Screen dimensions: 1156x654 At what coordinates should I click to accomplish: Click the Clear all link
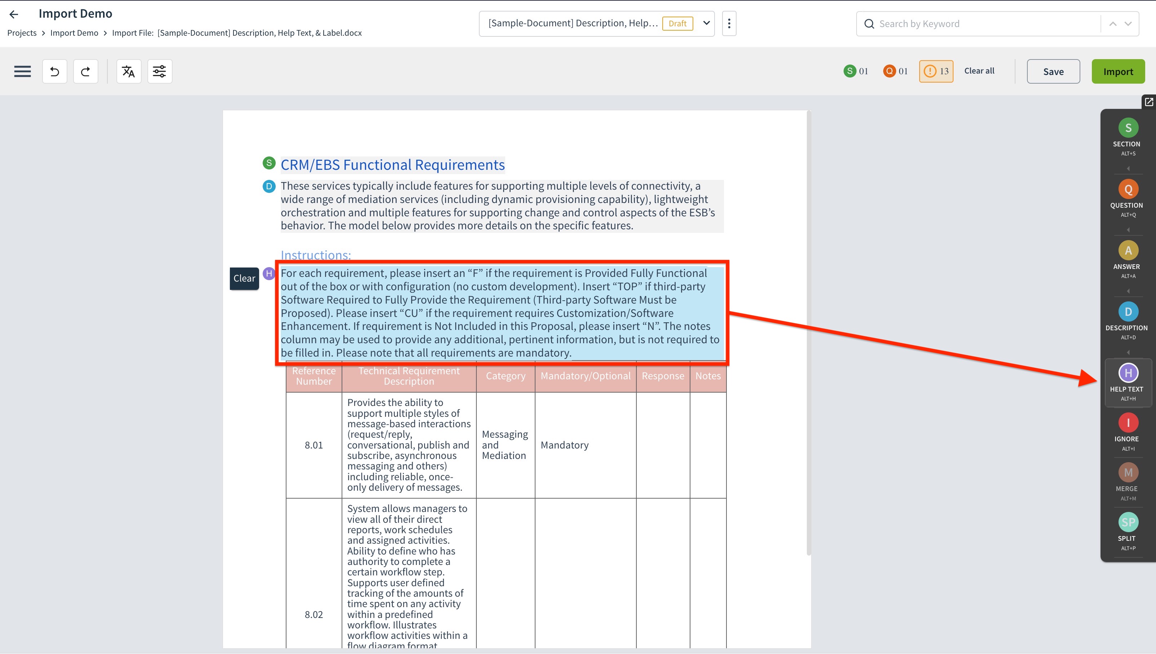coord(979,71)
